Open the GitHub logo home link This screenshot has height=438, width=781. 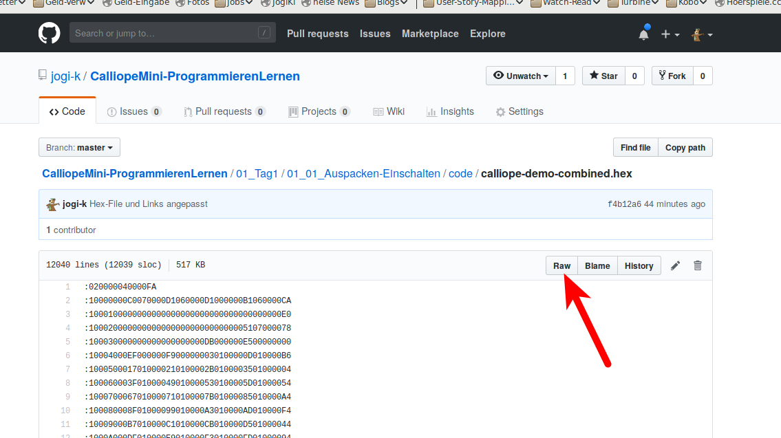coord(50,33)
